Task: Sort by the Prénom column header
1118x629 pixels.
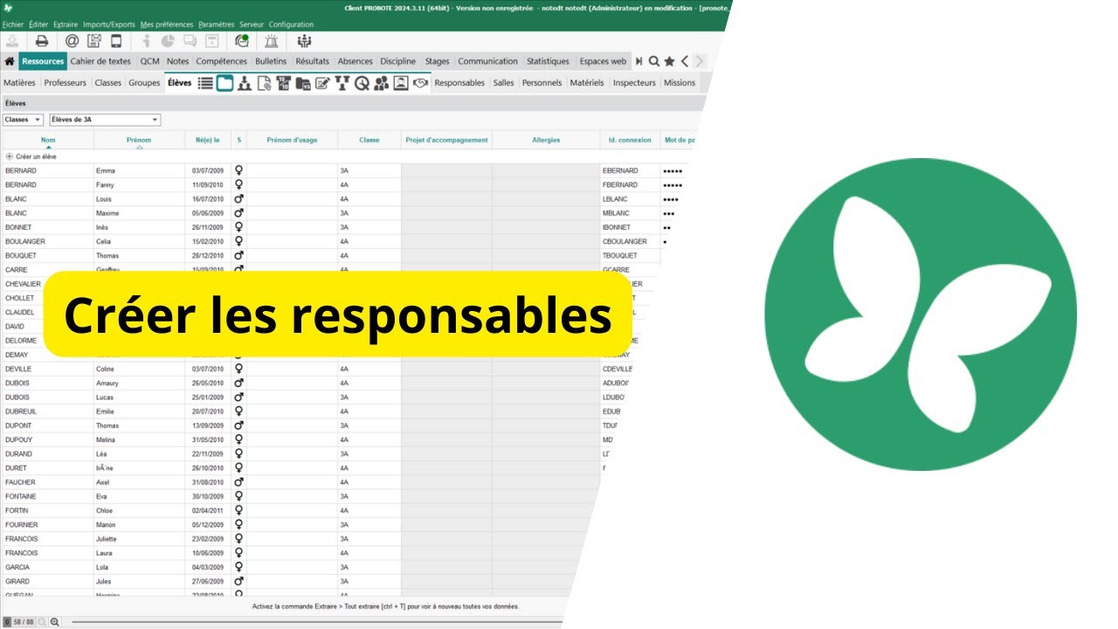Action: pos(139,140)
